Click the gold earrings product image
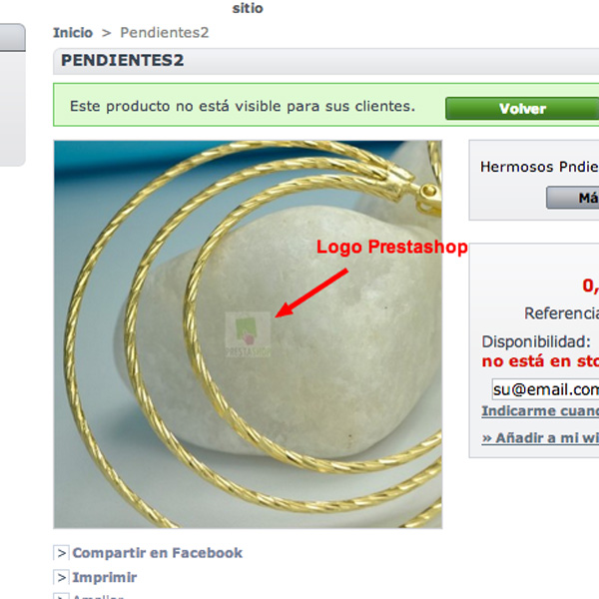599x599 pixels. [x=248, y=334]
